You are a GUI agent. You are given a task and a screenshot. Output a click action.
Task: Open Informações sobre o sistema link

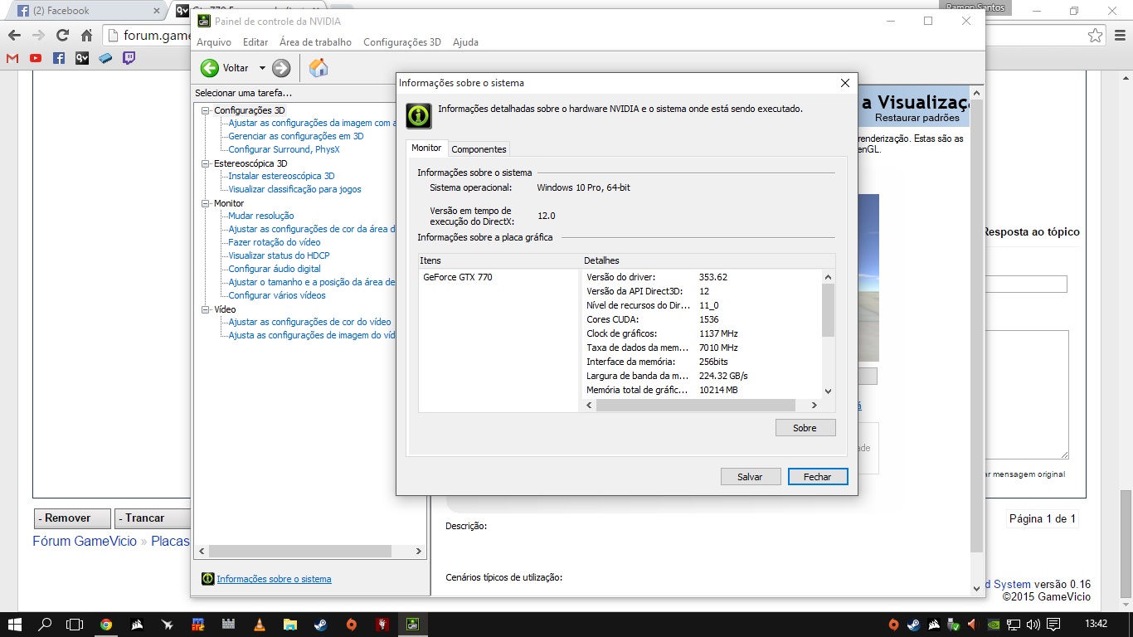[x=274, y=579]
